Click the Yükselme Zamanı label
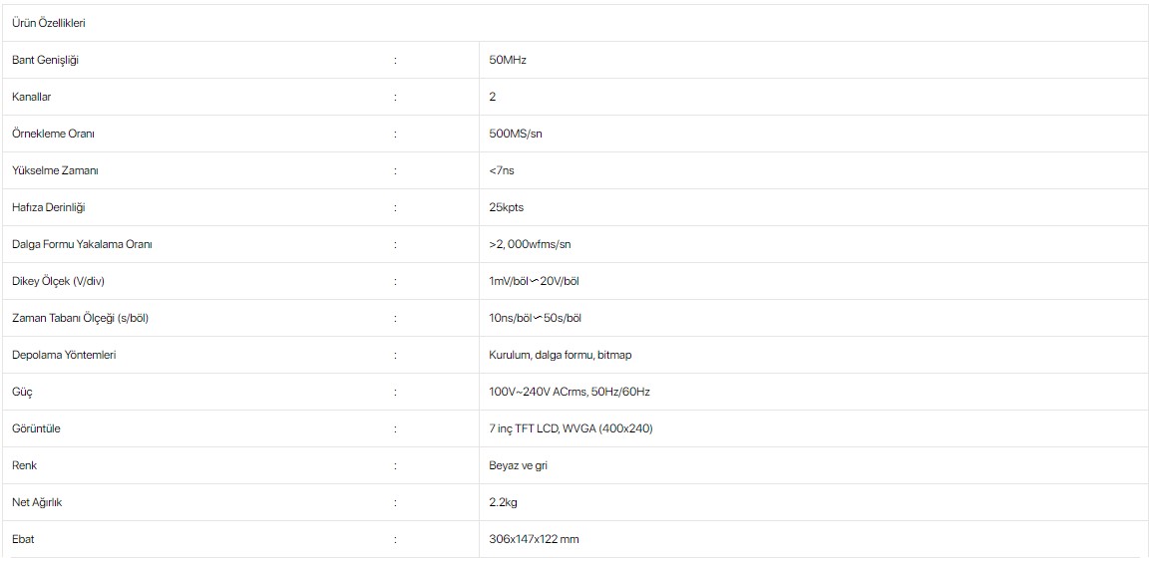Screen dimensions: 1153x561 pos(55,171)
